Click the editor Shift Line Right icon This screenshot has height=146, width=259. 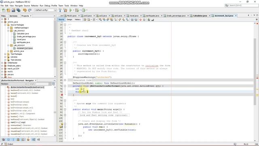coord(136,20)
